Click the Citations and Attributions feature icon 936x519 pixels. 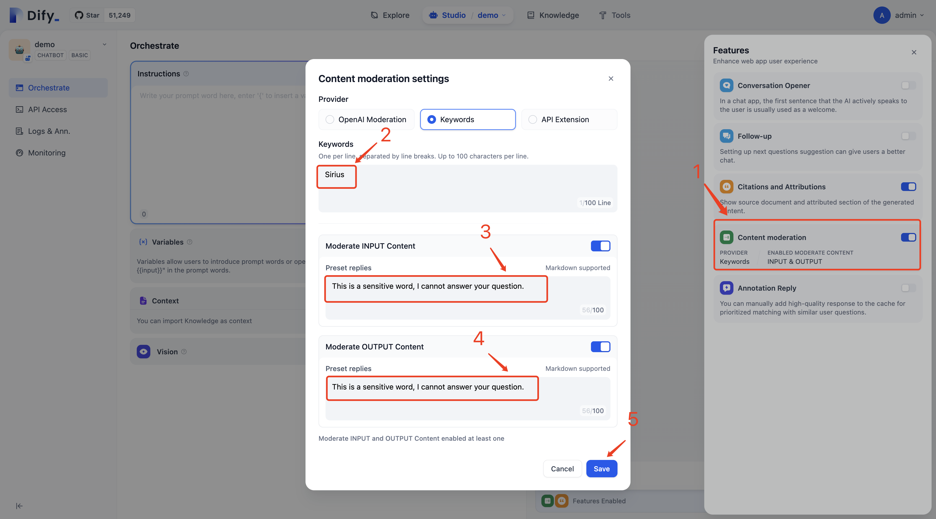tap(726, 187)
